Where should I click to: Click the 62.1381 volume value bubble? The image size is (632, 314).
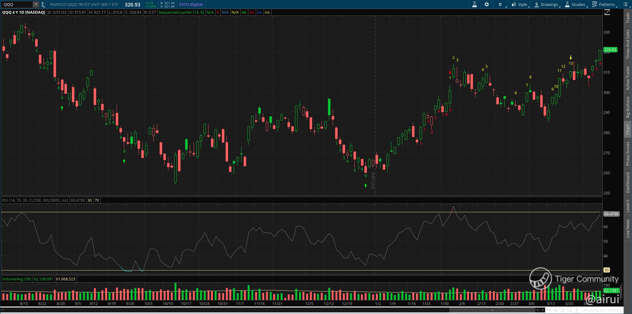[611, 290]
